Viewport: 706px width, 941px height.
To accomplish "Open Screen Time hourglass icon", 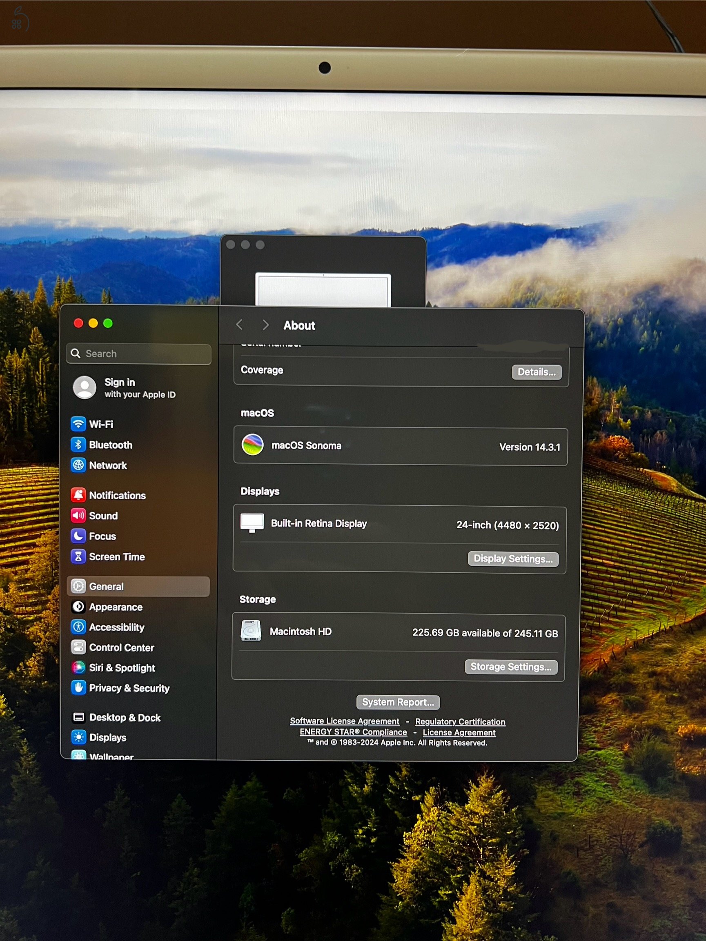I will tap(78, 556).
